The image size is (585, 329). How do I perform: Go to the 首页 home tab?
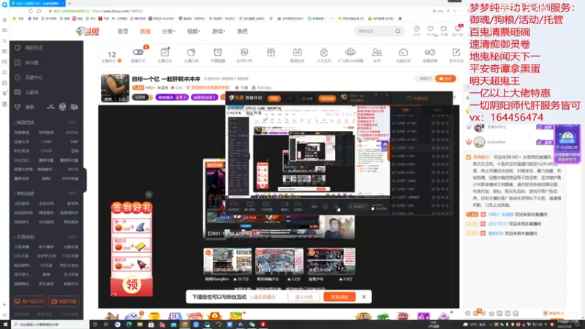(x=123, y=31)
